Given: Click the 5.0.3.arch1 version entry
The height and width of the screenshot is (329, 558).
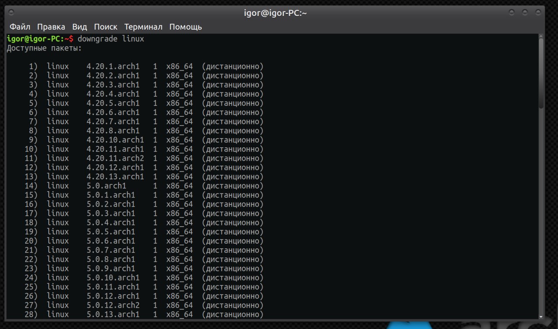Looking at the screenshot, I should pyautogui.click(x=111, y=213).
